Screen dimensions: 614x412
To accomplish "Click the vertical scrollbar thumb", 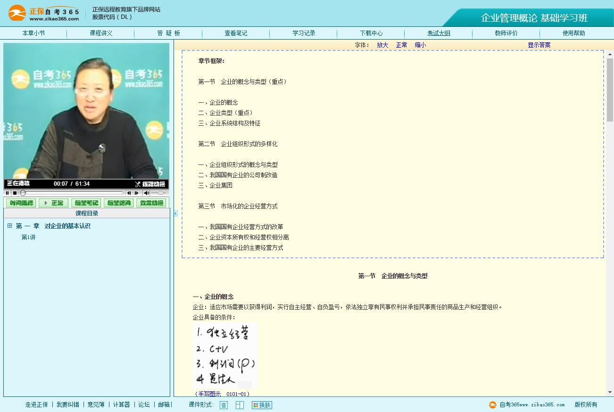I will 610,90.
